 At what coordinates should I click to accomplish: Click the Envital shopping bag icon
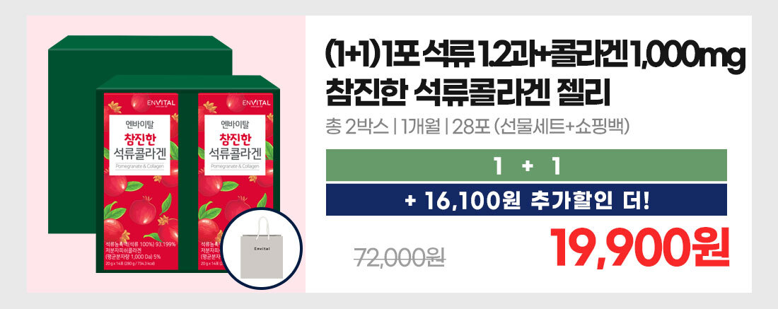(262, 248)
